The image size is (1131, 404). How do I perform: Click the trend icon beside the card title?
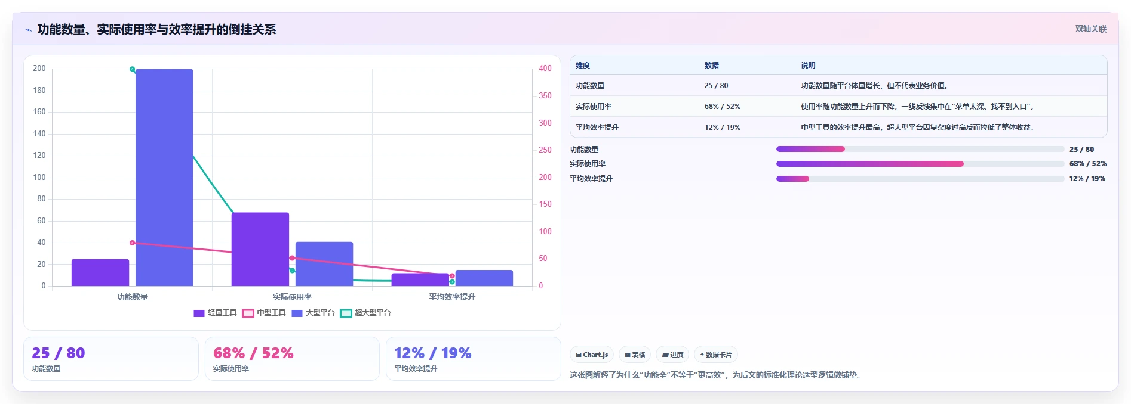(x=28, y=30)
